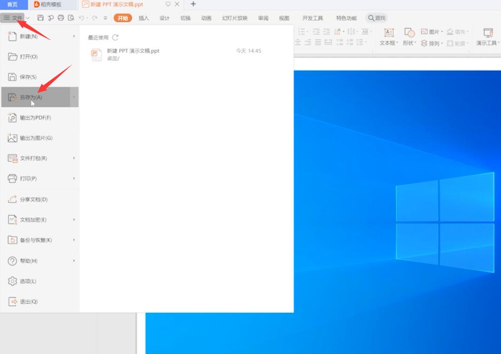This screenshot has height=354, width=501.
Task: Click the 图片 insert picture button
Action: pos(432,32)
